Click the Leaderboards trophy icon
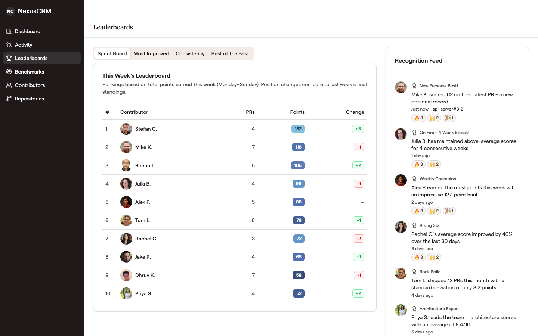The height and width of the screenshot is (336, 538). point(9,58)
